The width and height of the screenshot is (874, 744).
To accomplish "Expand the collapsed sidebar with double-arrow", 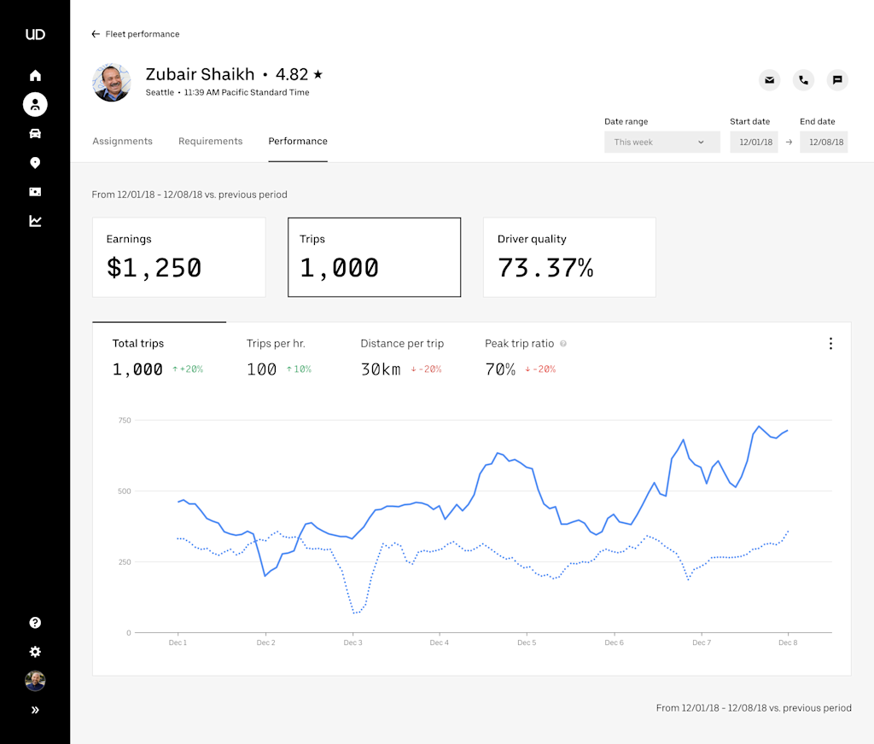I will (x=35, y=709).
